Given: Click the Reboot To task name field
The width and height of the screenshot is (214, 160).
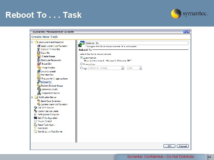Looking at the screenshot, I should [137, 43].
